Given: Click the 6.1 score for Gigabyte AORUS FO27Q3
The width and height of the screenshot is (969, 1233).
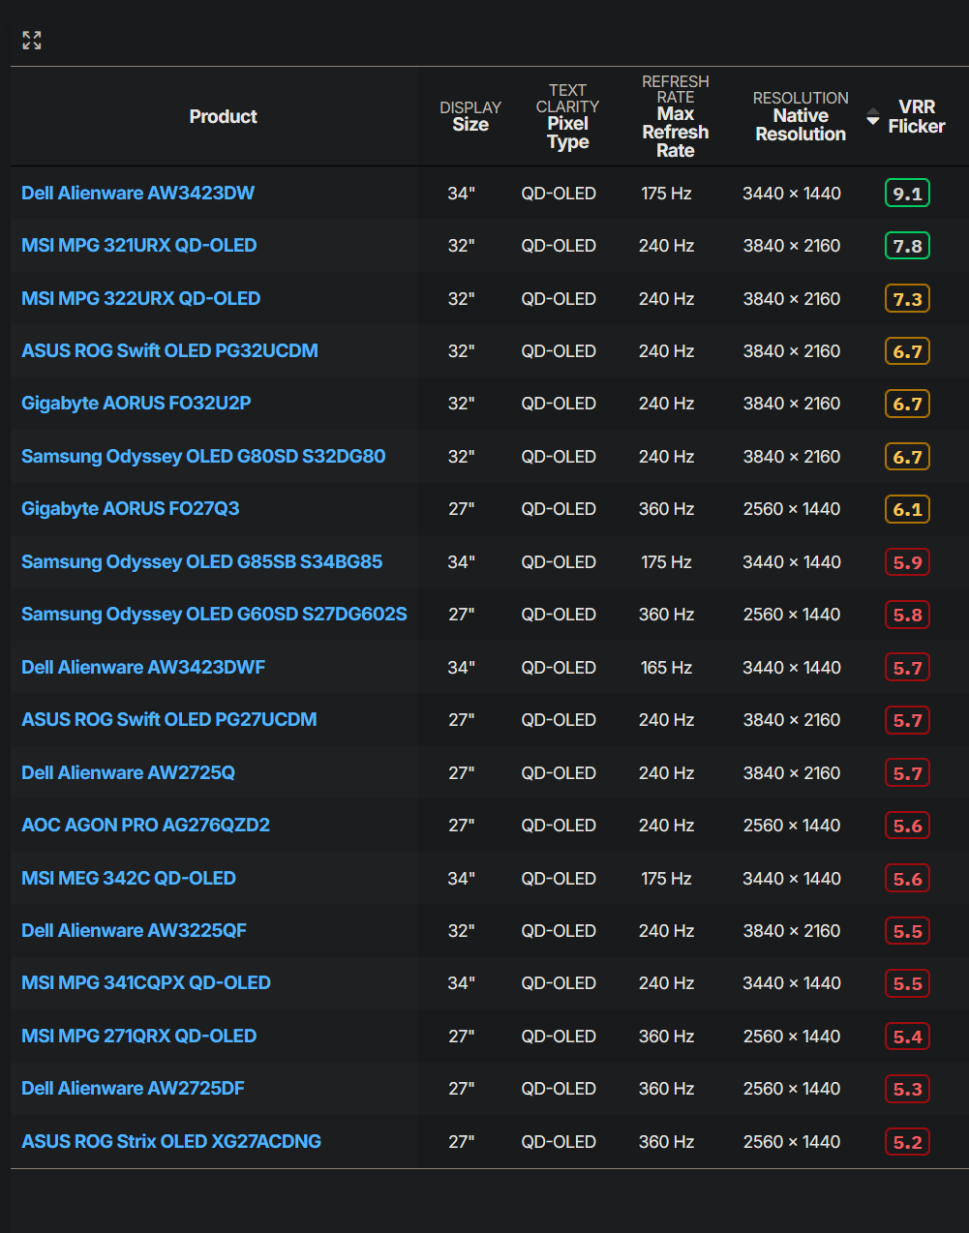Looking at the screenshot, I should coord(907,509).
